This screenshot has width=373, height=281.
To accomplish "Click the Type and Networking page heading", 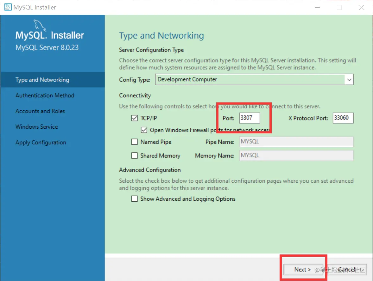I will point(161,36).
